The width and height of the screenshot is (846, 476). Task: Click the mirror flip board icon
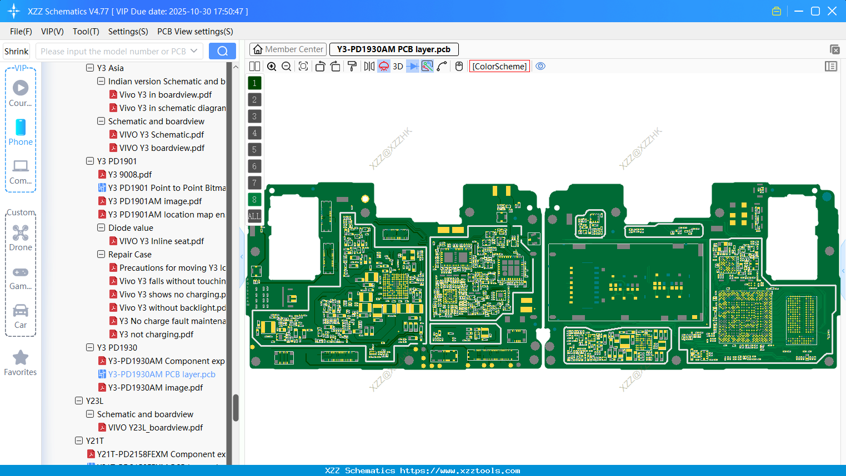pyautogui.click(x=368, y=66)
